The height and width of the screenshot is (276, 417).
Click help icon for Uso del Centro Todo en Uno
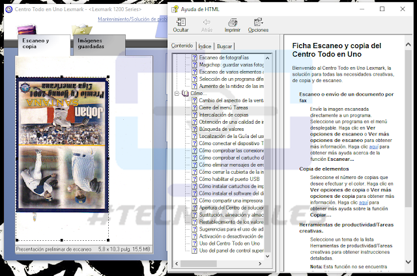[194, 243]
